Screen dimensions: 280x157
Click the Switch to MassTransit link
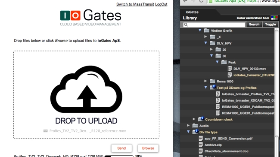pos(135,4)
